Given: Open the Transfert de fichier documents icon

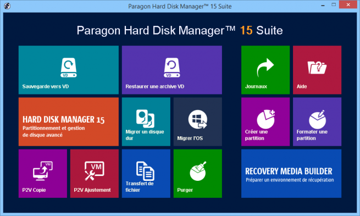Looking at the screenshot, I should point(145,171).
